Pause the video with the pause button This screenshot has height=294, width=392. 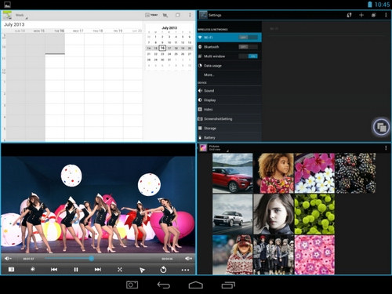[76, 270]
